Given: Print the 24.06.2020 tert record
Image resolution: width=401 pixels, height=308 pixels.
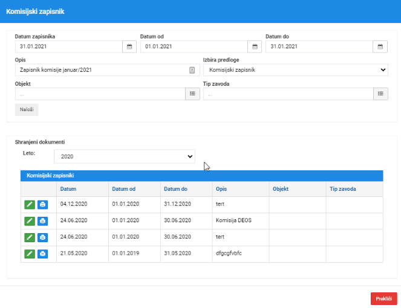Looking at the screenshot, I should point(43,237).
